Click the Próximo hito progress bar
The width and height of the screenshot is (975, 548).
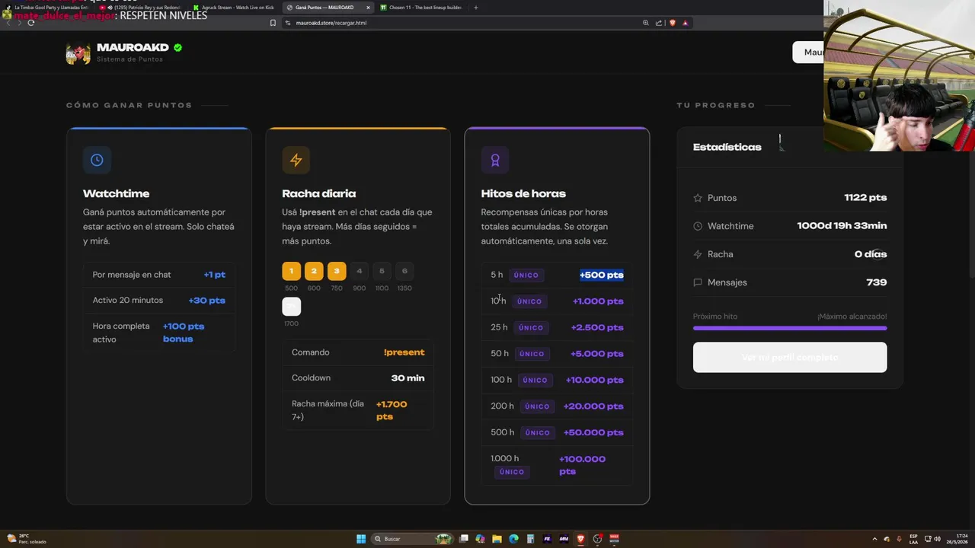click(790, 328)
